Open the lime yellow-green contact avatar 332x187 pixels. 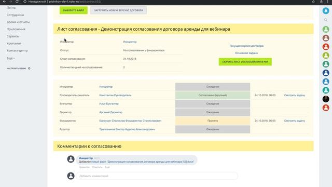pos(326,56)
